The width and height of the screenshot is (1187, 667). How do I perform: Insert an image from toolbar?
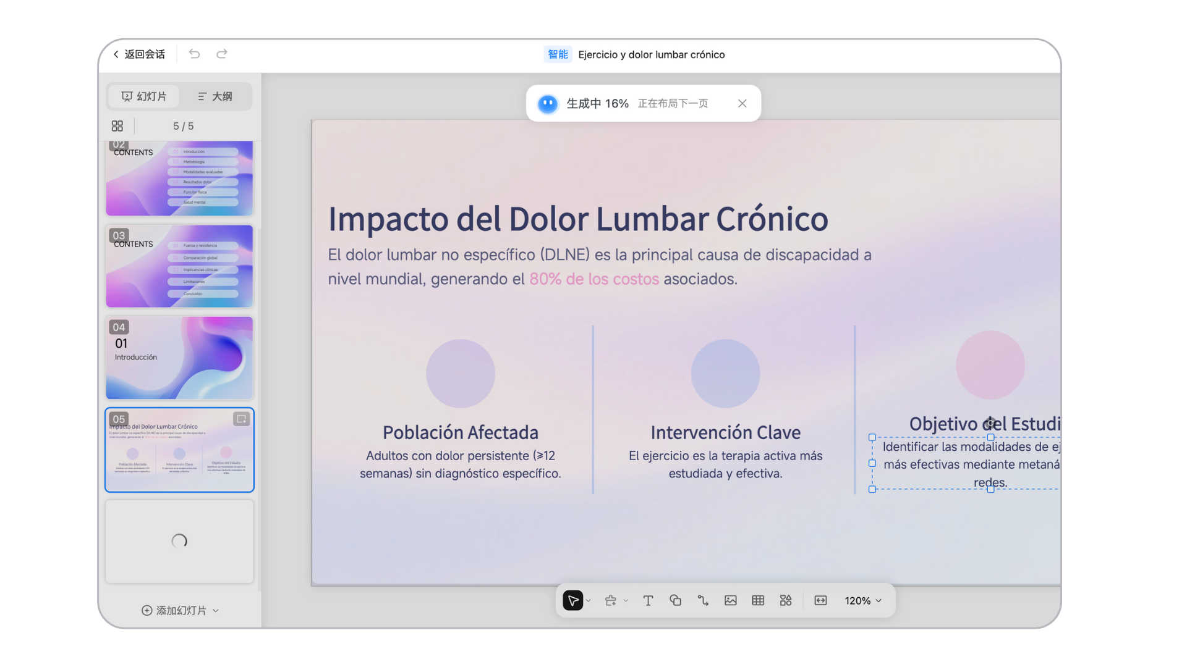[x=731, y=600]
